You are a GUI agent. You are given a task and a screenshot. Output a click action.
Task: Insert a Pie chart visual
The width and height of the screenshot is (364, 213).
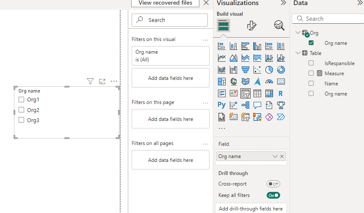click(x=269, y=70)
